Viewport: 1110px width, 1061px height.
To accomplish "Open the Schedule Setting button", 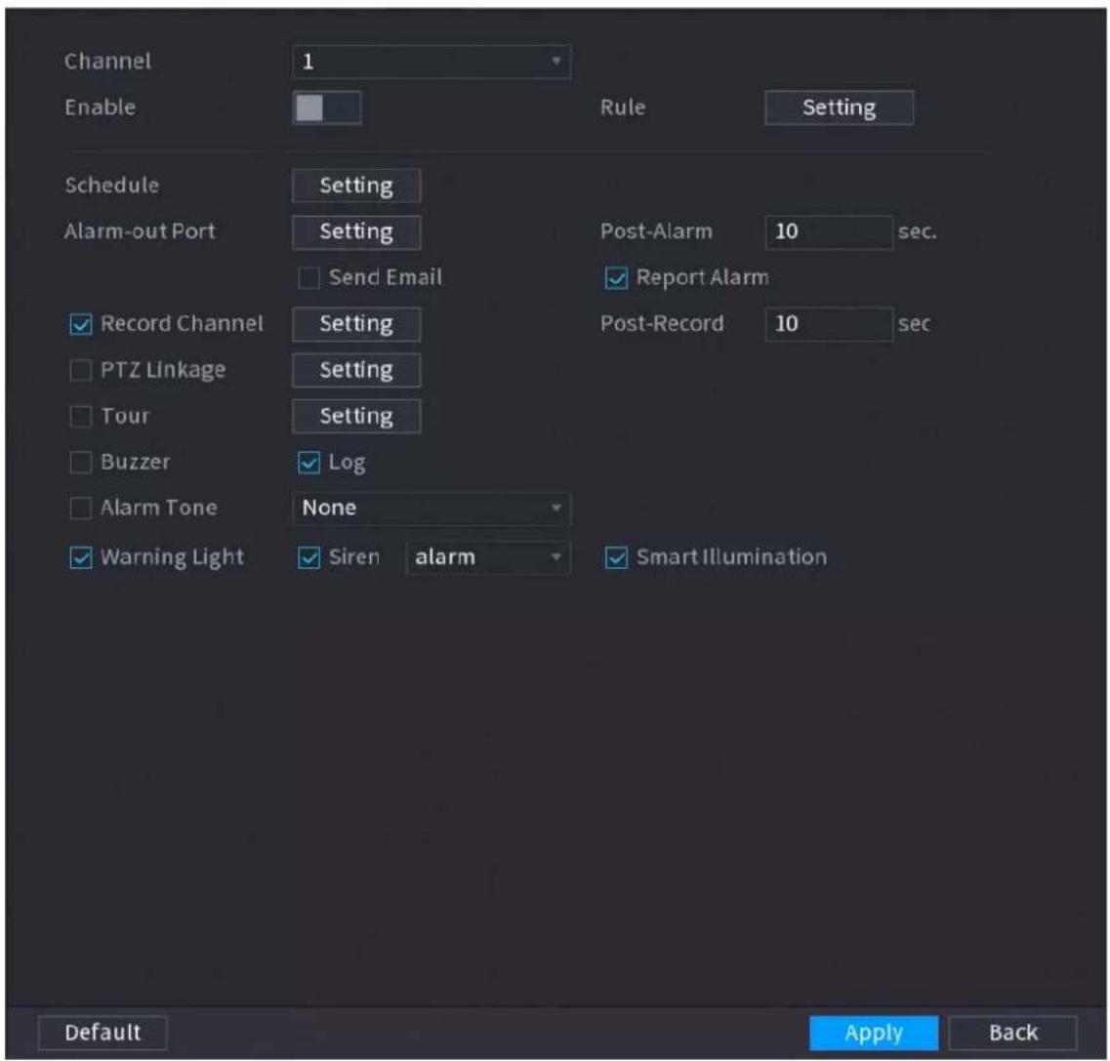I will [x=356, y=185].
